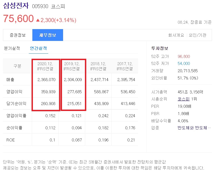
Task: Open the 외인/기관 link
Action: tap(198, 35)
